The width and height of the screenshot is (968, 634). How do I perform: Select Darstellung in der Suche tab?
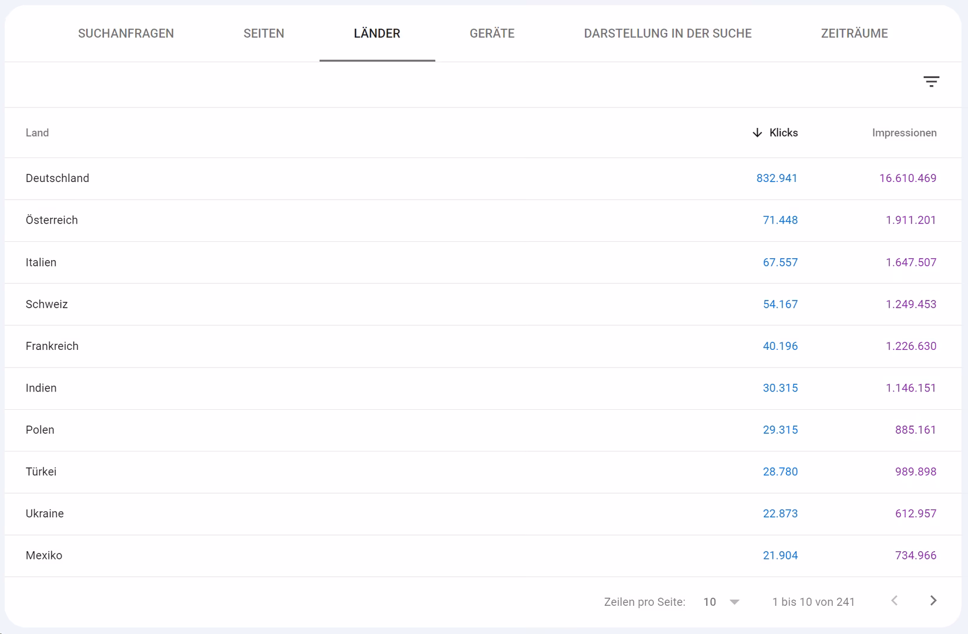coord(667,33)
